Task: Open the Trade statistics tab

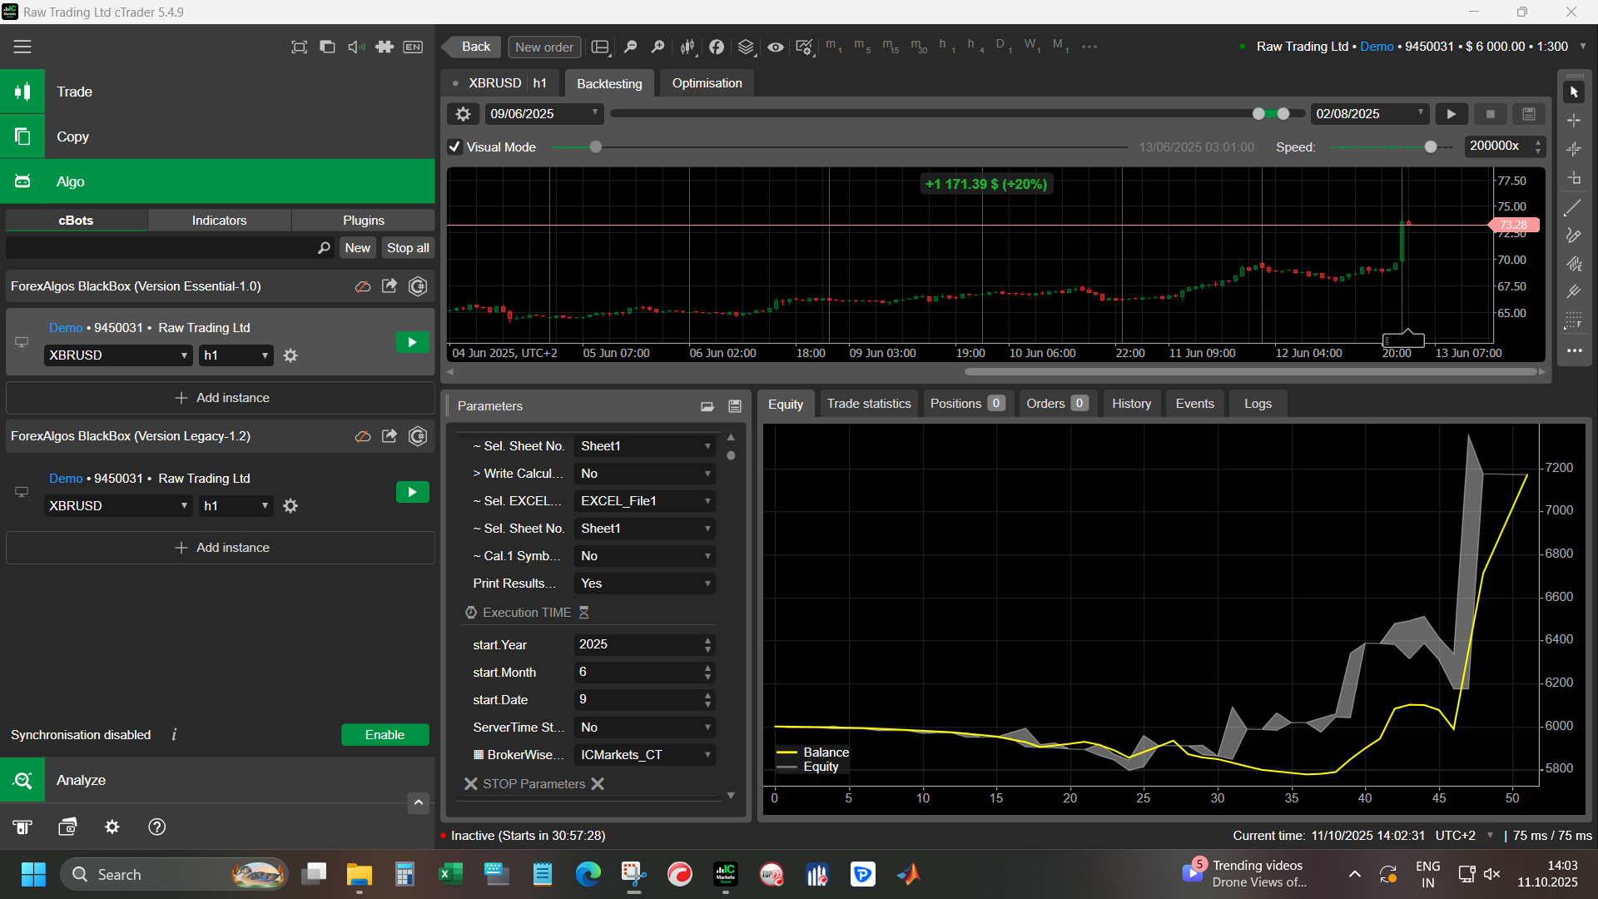Action: 868,404
